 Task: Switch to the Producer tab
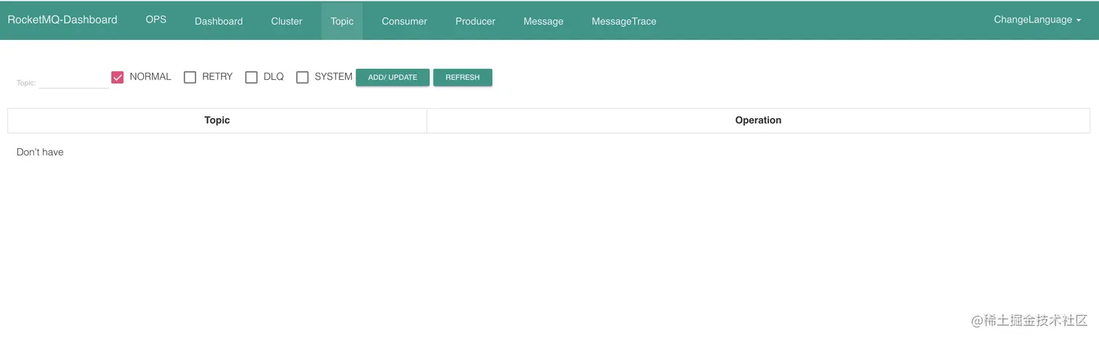coord(475,21)
